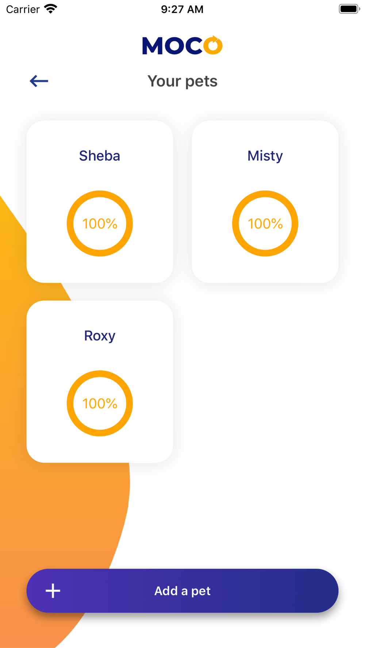This screenshot has width=365, height=648.
Task: Click the Wi-Fi status icon
Action: (51, 9)
